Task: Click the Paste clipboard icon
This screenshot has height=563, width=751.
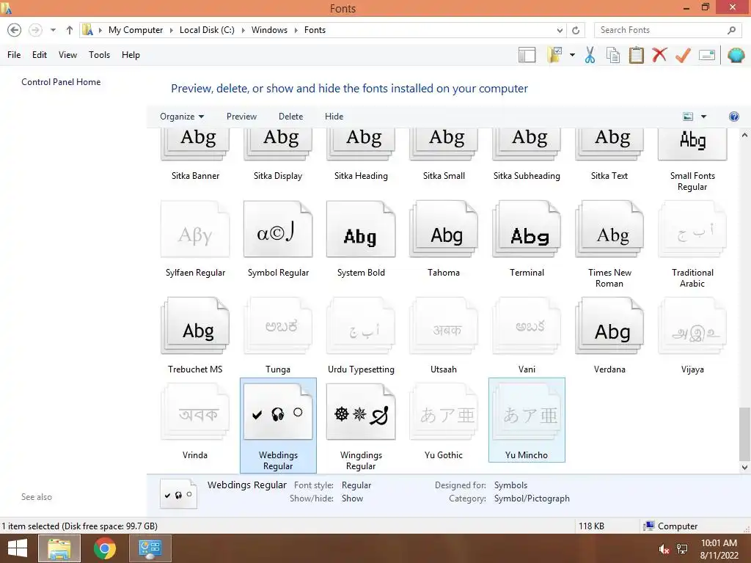Action: pyautogui.click(x=636, y=55)
